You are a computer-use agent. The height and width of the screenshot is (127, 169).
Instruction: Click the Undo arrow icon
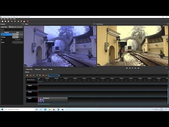point(12,21)
